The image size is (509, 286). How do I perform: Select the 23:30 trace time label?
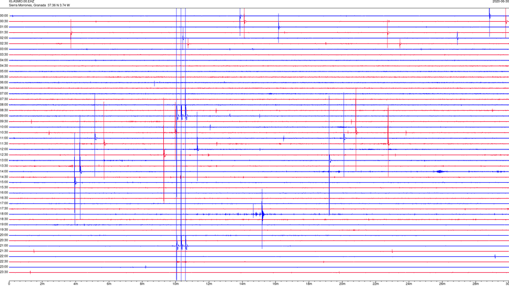(4, 272)
